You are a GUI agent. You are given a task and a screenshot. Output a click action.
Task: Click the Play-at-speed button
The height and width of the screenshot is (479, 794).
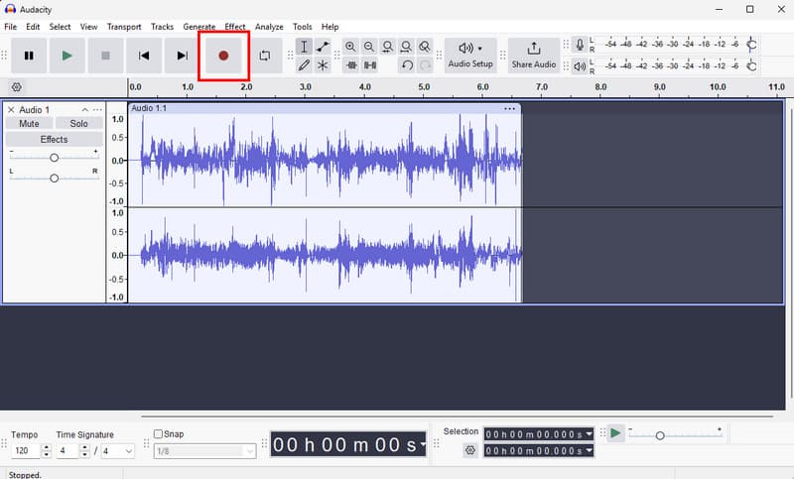(615, 433)
